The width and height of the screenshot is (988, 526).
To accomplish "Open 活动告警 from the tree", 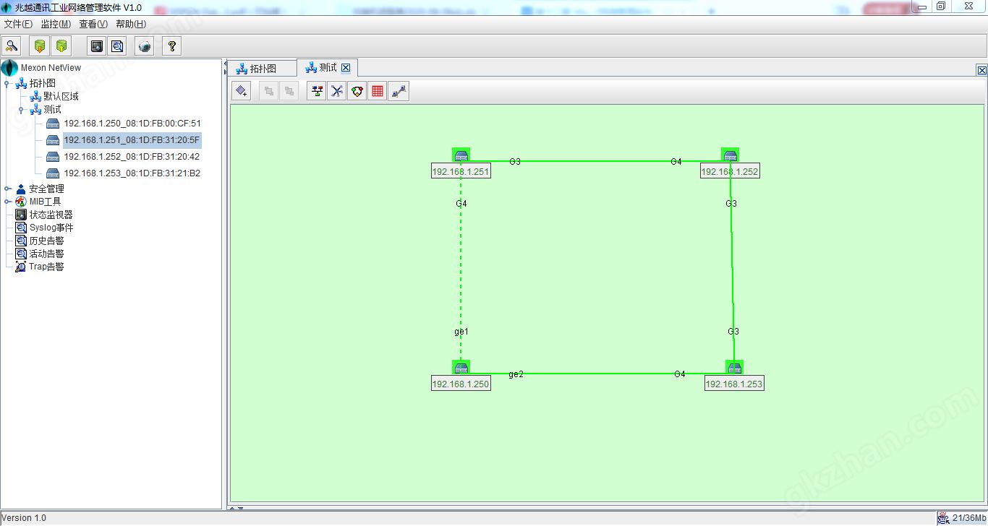I will coord(46,254).
